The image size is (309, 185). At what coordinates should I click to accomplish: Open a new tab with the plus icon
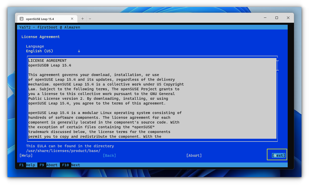point(82,18)
